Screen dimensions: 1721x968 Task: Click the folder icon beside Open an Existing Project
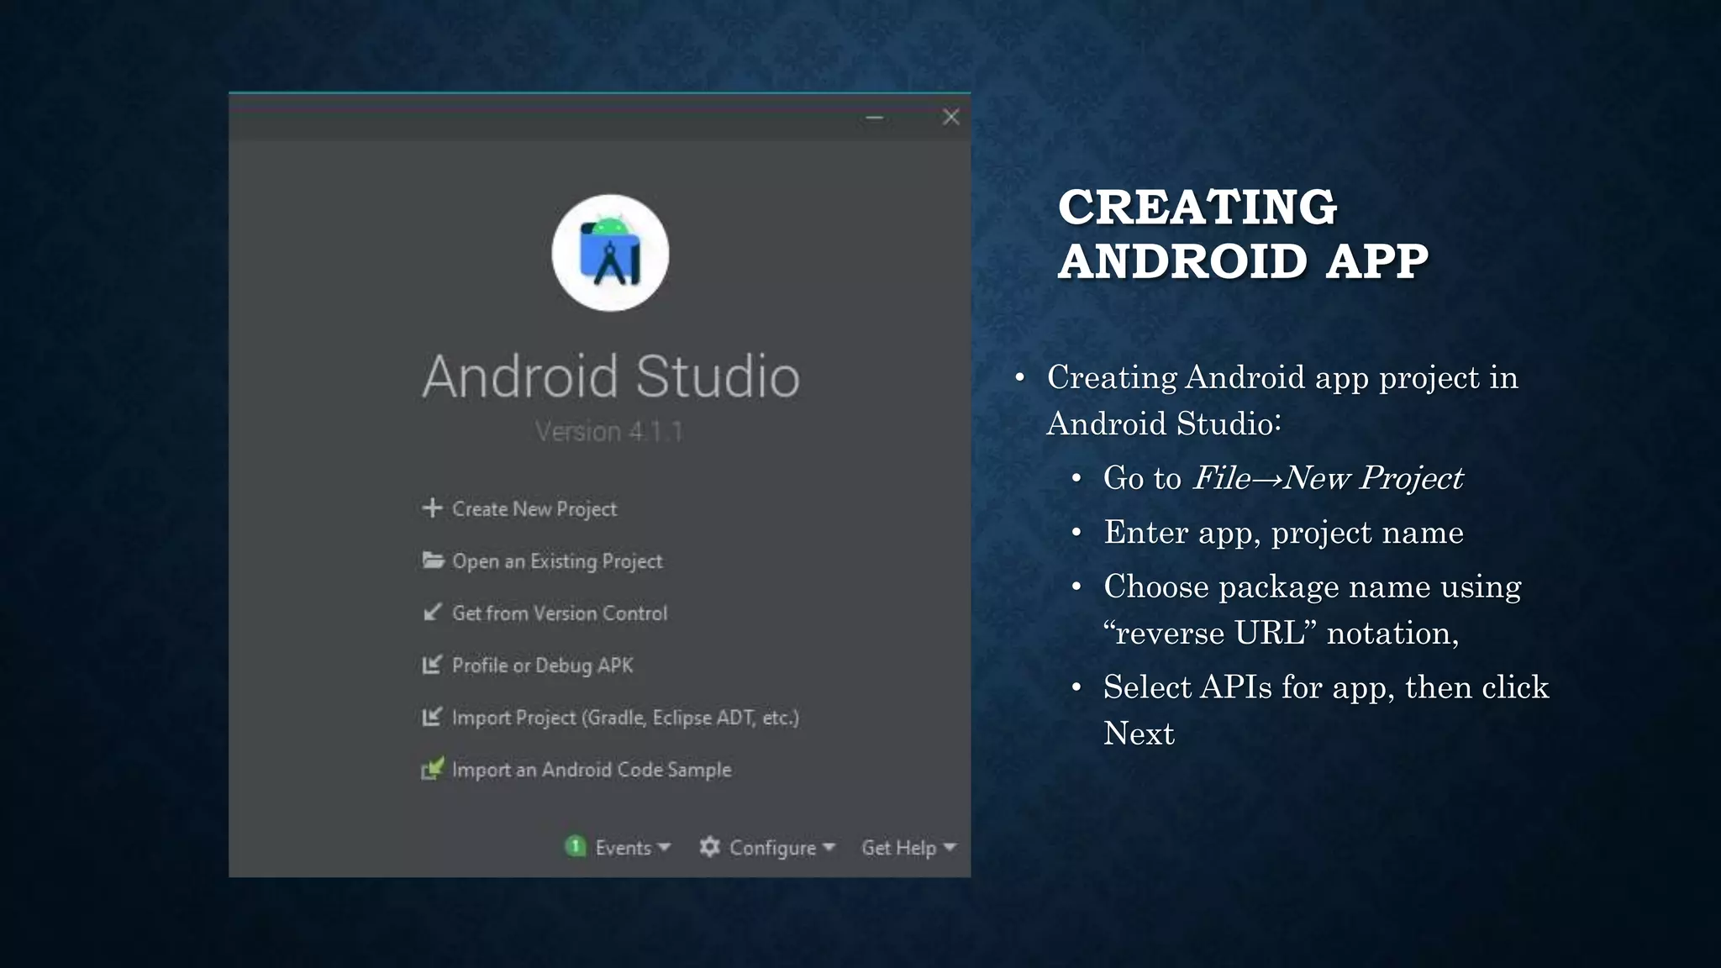tap(433, 560)
